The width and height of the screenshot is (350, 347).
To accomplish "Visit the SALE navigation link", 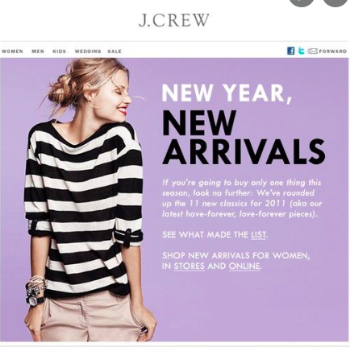I will (115, 51).
